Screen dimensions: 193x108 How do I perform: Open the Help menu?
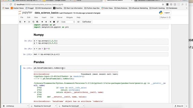[x=78, y=17]
